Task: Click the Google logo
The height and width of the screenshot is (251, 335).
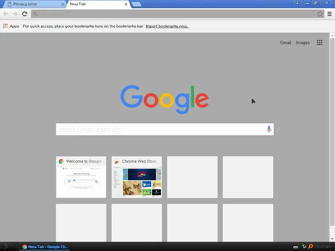Action: [x=165, y=99]
